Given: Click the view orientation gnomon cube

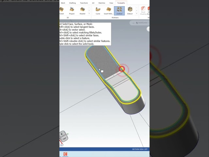Looking at the screenshot, I should point(64,137).
